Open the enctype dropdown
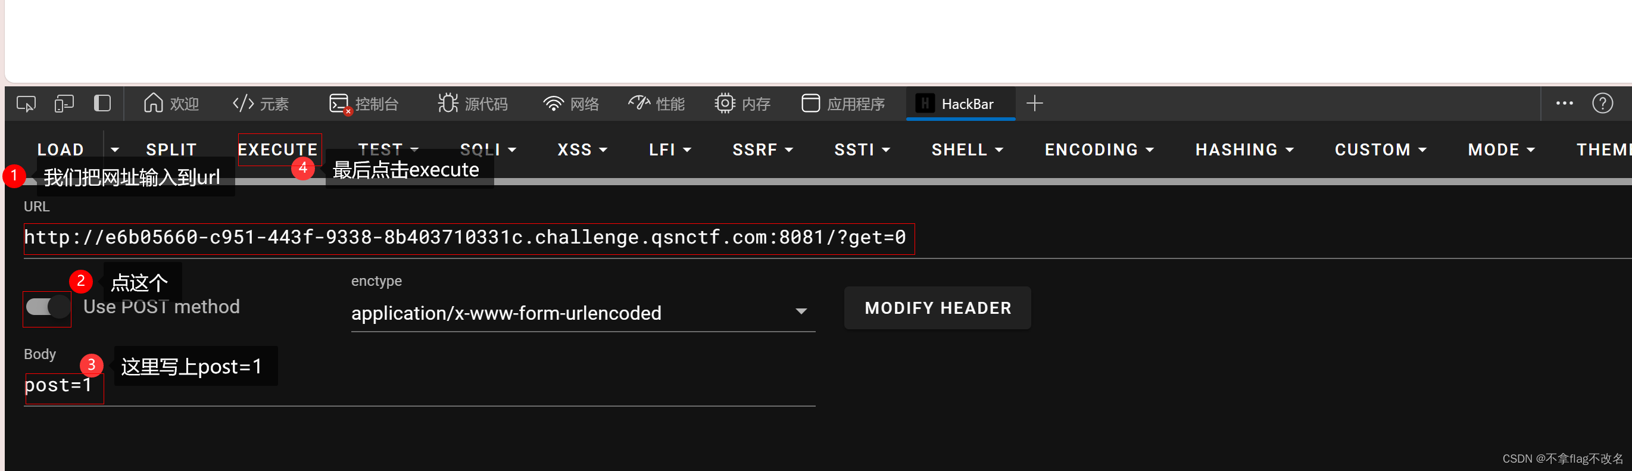Viewport: 1632px width, 471px height. point(582,313)
